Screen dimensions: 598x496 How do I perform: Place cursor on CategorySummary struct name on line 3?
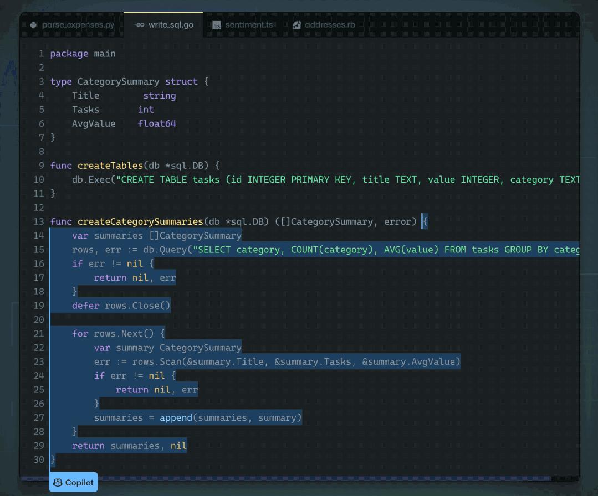click(118, 81)
